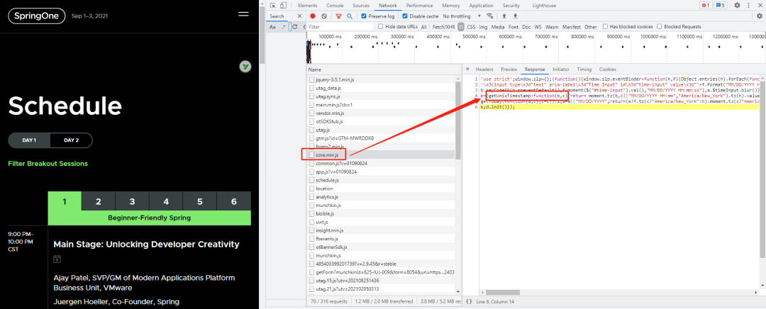Select track 2 schedule tab

tap(99, 201)
